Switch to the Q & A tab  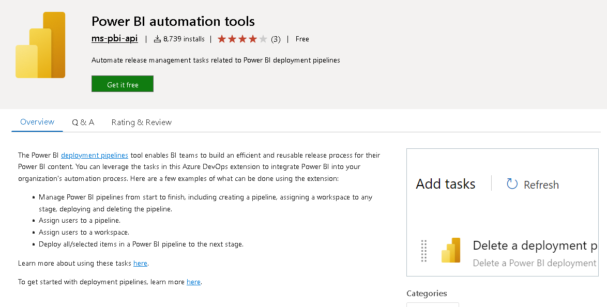[83, 122]
